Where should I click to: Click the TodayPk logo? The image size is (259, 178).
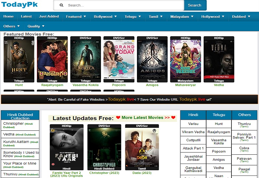[x=19, y=5]
